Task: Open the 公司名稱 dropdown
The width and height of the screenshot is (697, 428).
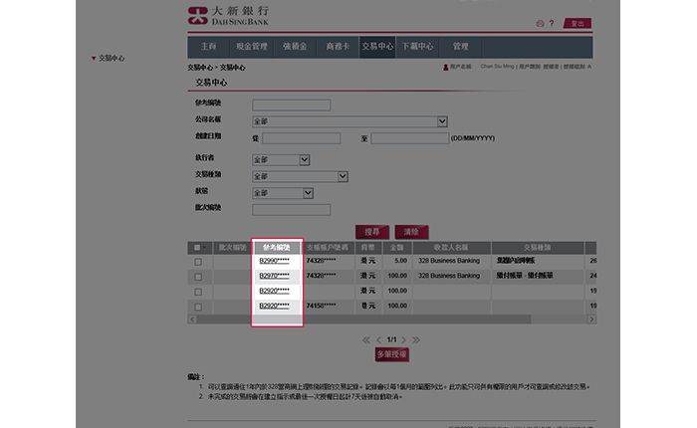Action: point(349,121)
